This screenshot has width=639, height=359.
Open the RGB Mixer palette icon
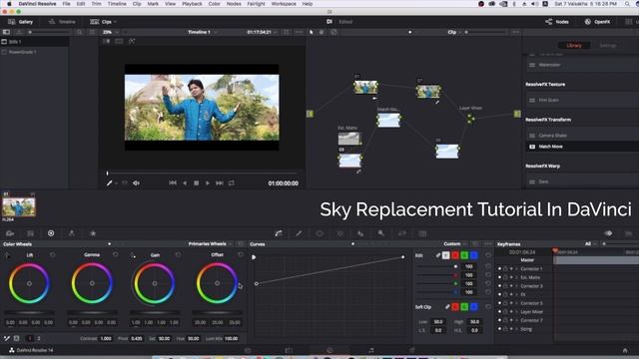pos(72,233)
